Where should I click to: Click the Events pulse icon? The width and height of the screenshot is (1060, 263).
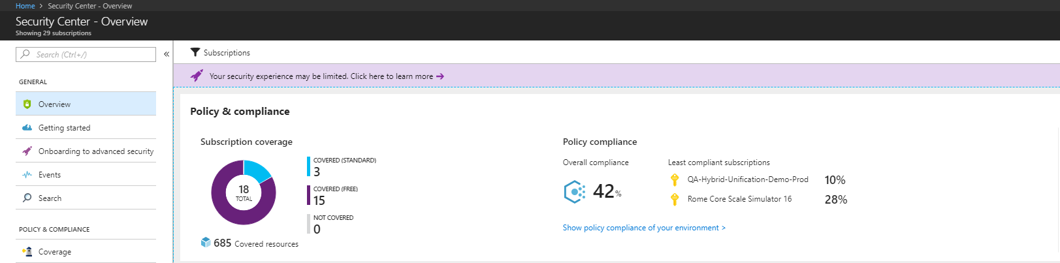[27, 175]
